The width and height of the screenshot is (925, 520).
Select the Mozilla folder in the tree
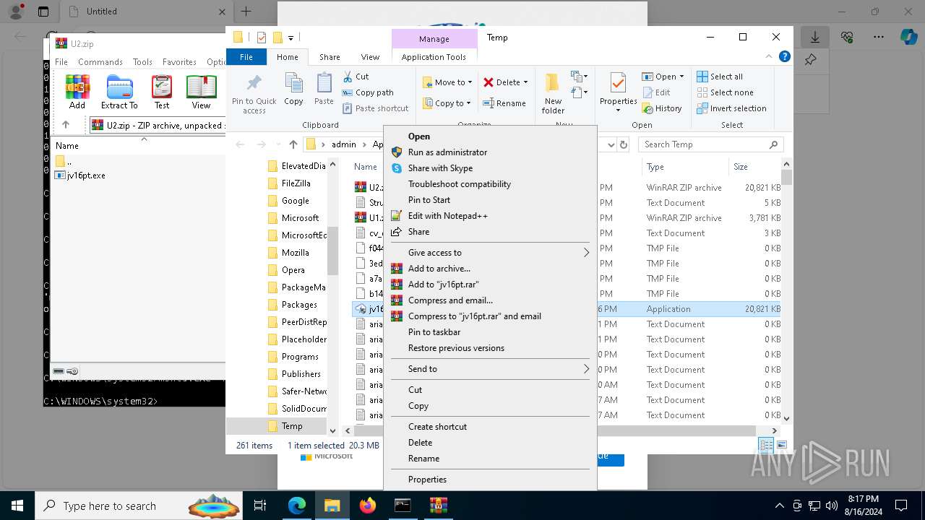point(295,253)
